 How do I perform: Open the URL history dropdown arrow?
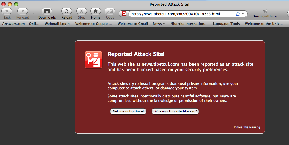click(x=243, y=14)
